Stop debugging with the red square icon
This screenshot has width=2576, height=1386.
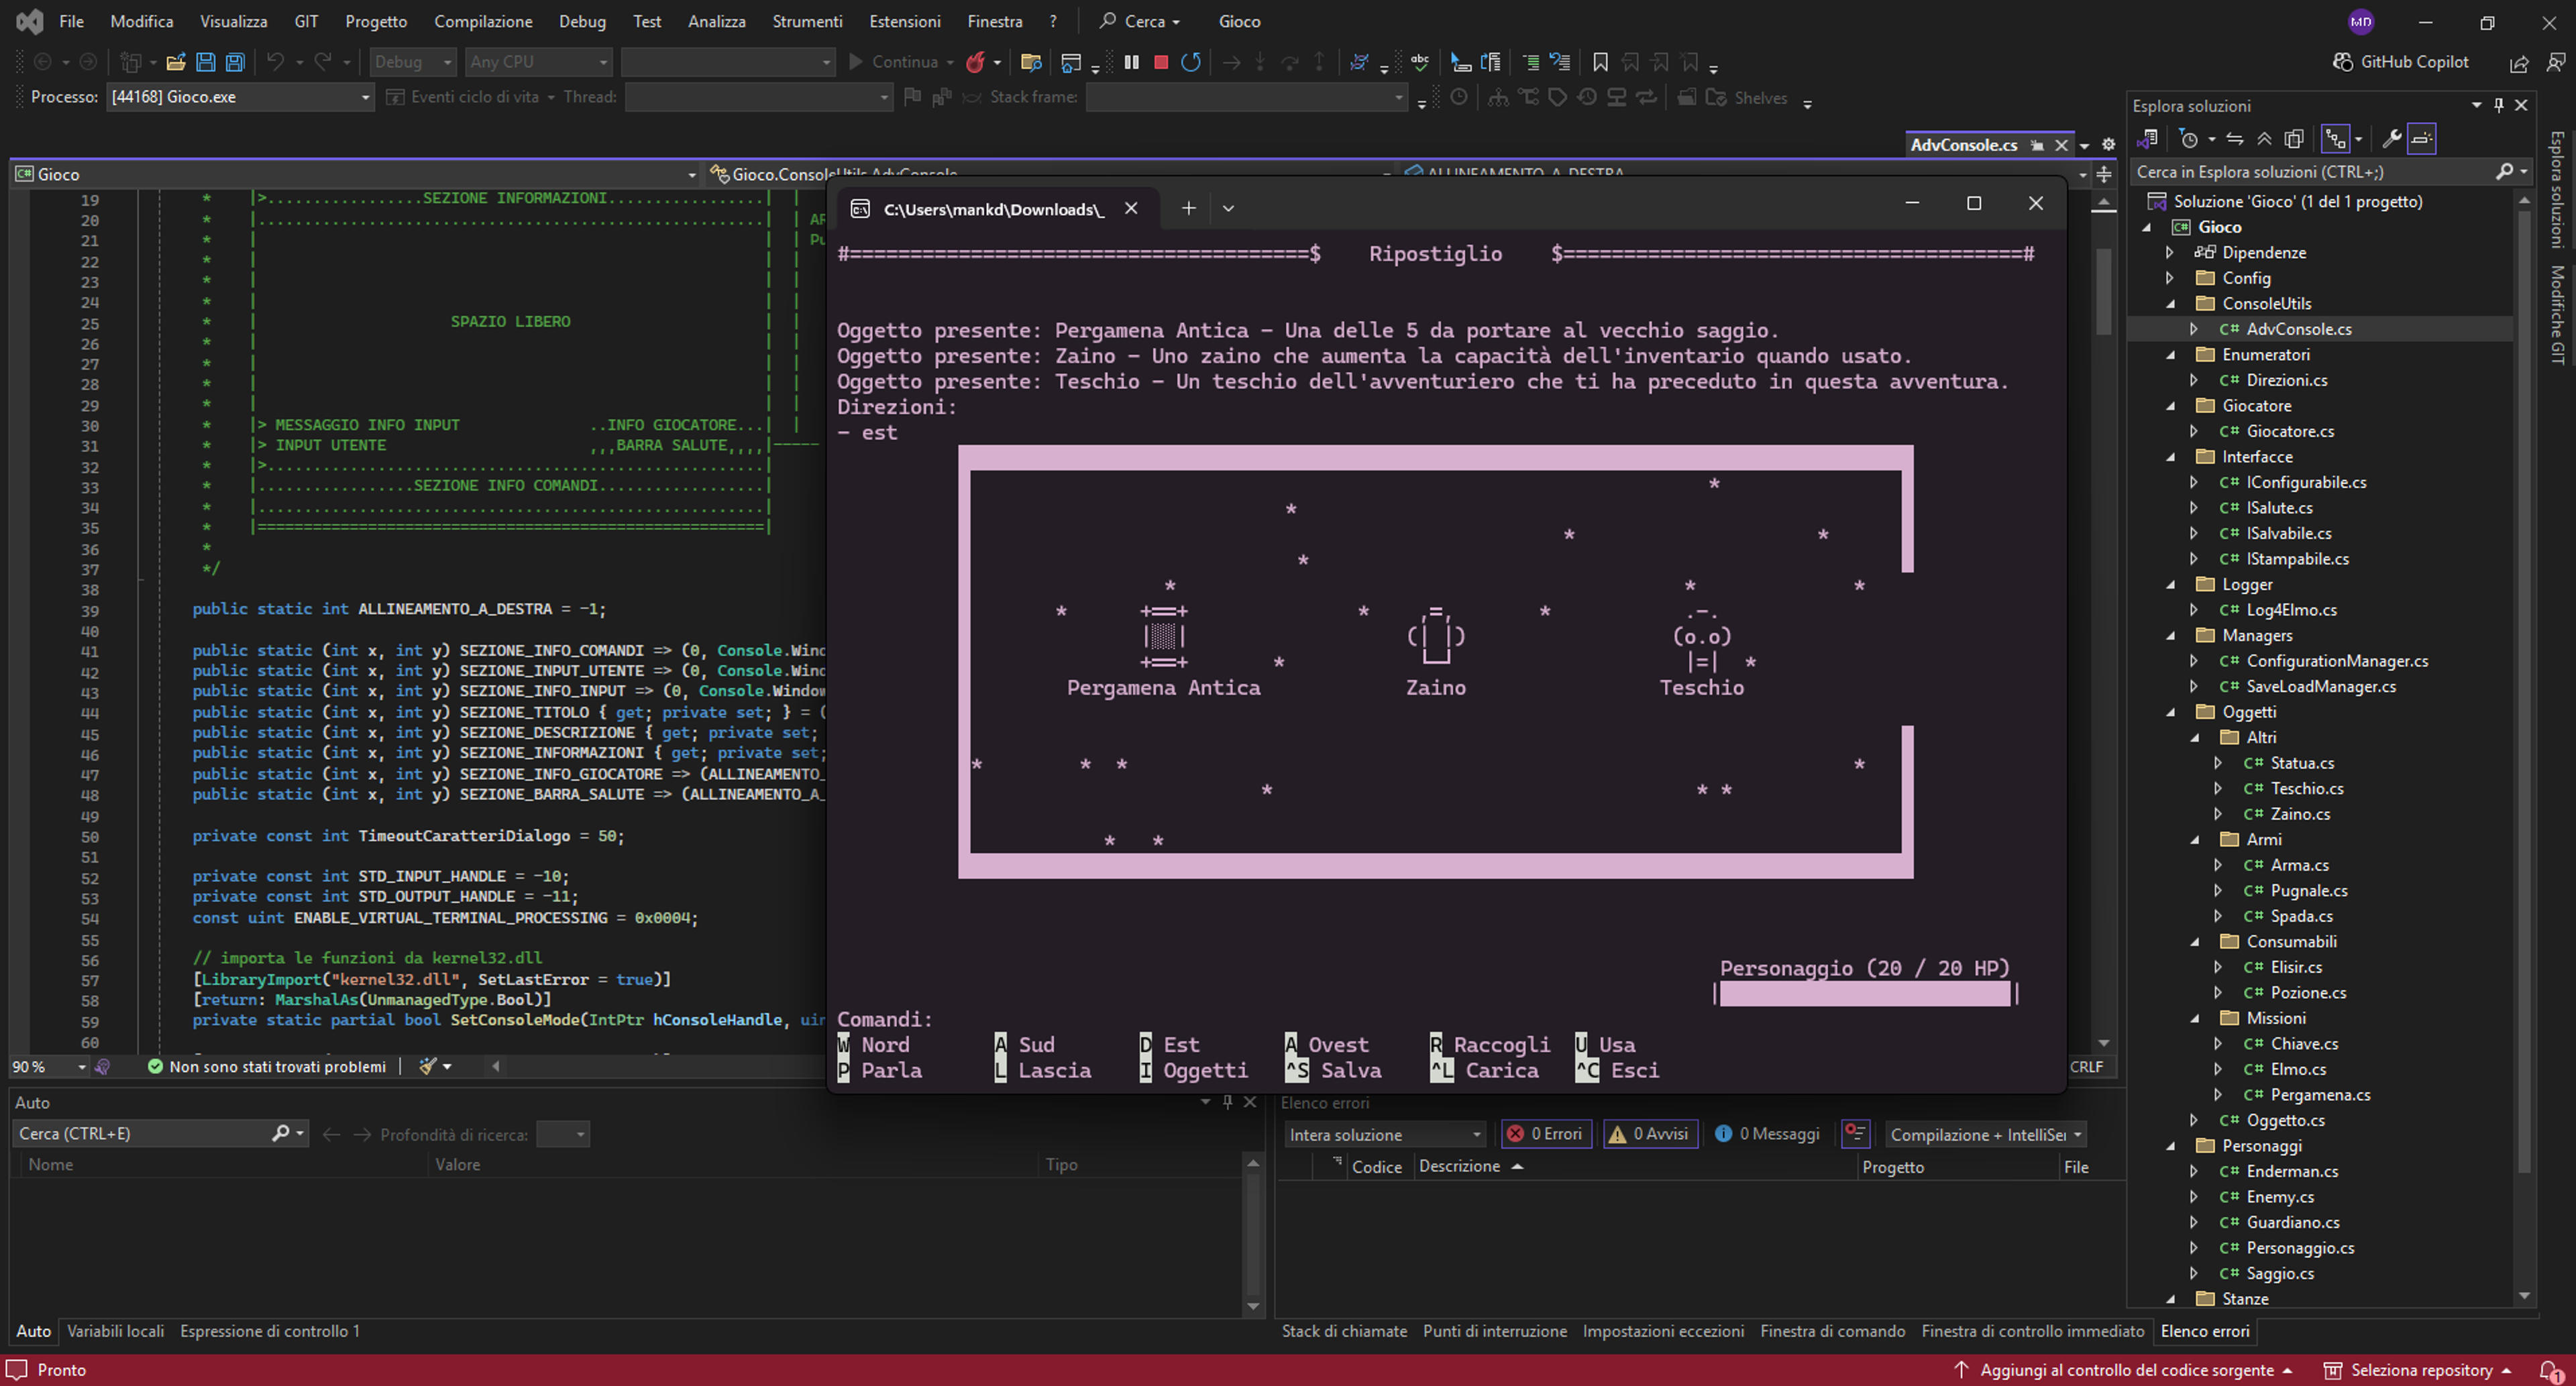click(1161, 62)
